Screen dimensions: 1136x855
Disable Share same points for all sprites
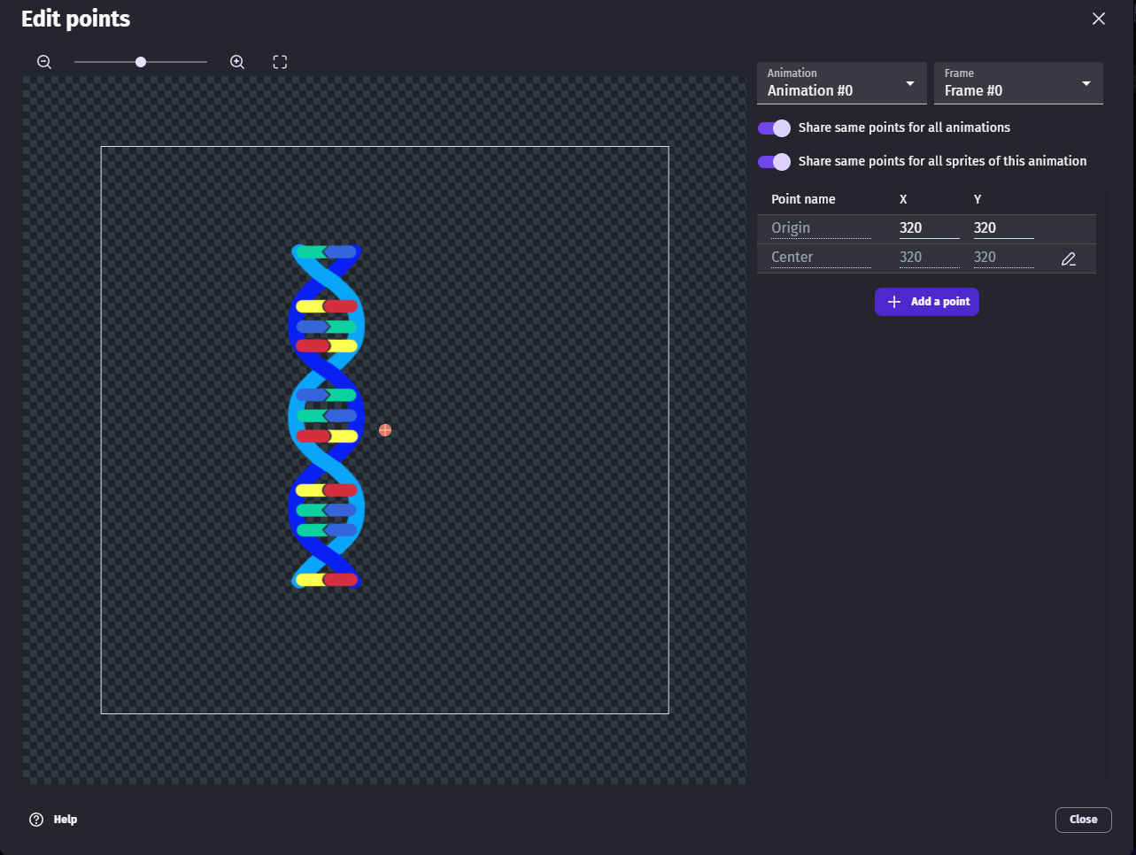pos(774,162)
